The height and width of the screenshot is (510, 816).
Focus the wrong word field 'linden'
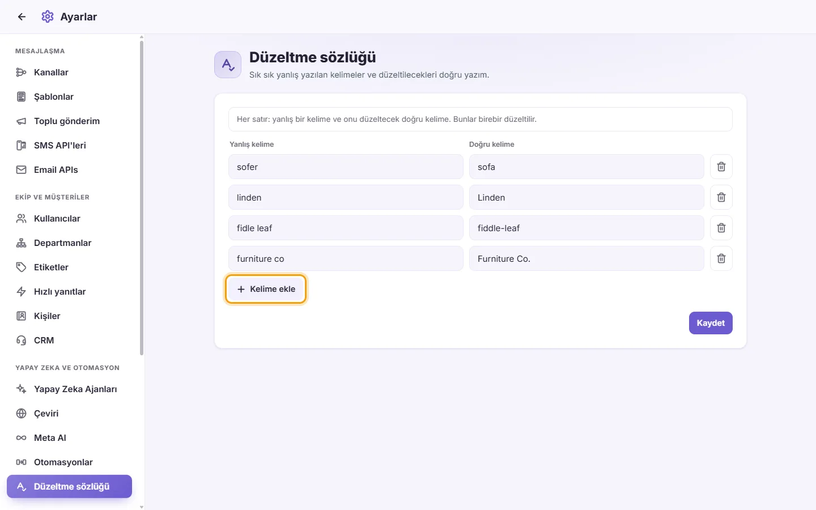tap(346, 197)
